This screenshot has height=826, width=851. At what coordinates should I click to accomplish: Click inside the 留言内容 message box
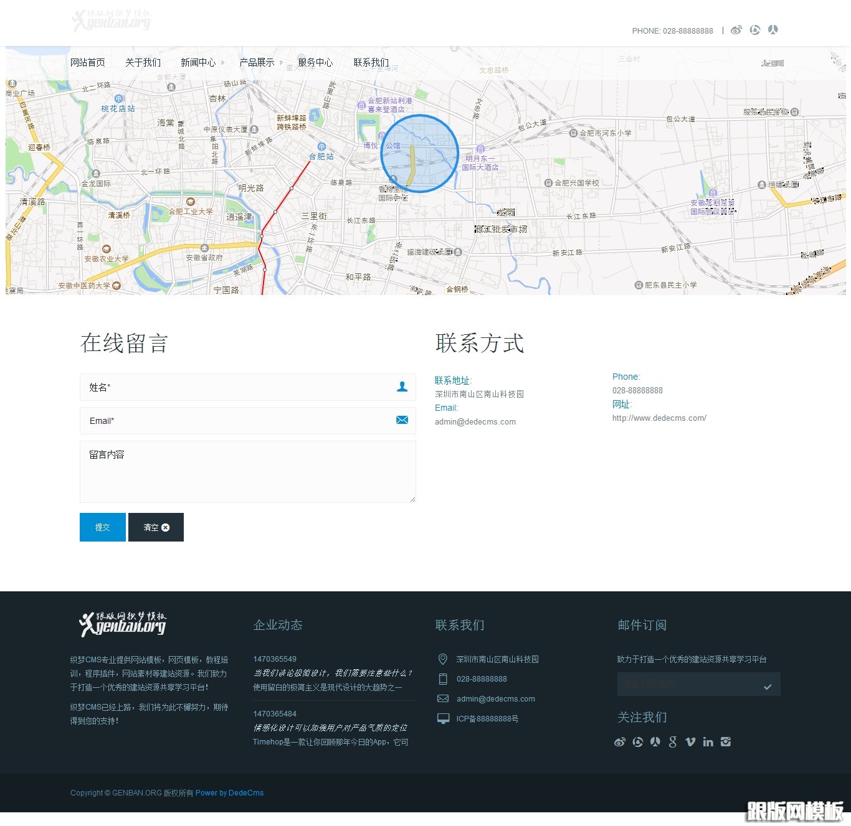247,471
